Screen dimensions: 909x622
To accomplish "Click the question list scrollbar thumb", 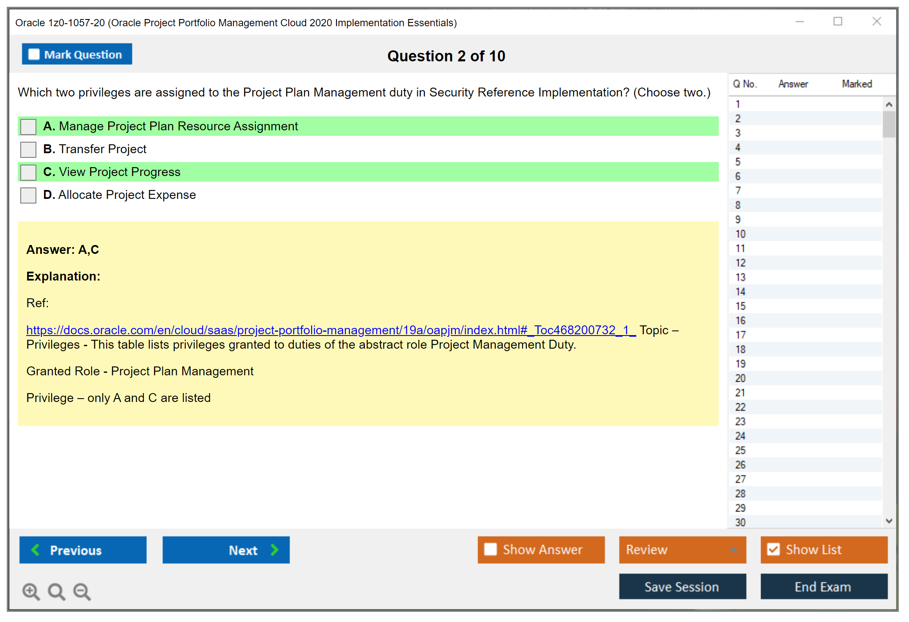I will coord(889,124).
